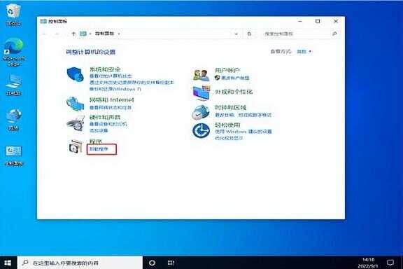Open the 时钟和区域 clock globe icon

point(201,112)
